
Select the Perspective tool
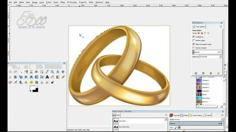tap(31, 77)
